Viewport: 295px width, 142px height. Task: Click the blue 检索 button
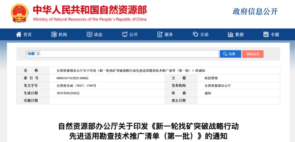point(230,54)
